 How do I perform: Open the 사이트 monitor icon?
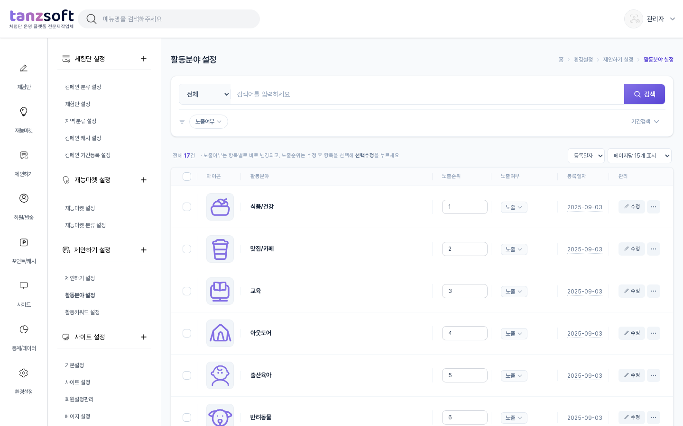[x=24, y=286]
